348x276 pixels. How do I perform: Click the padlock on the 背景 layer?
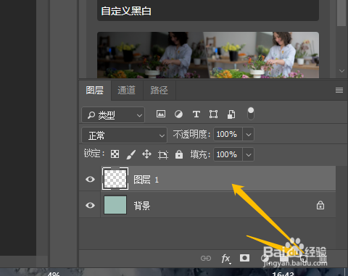coord(320,205)
